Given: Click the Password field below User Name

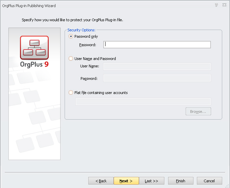Looking at the screenshot, I should 157,78.
